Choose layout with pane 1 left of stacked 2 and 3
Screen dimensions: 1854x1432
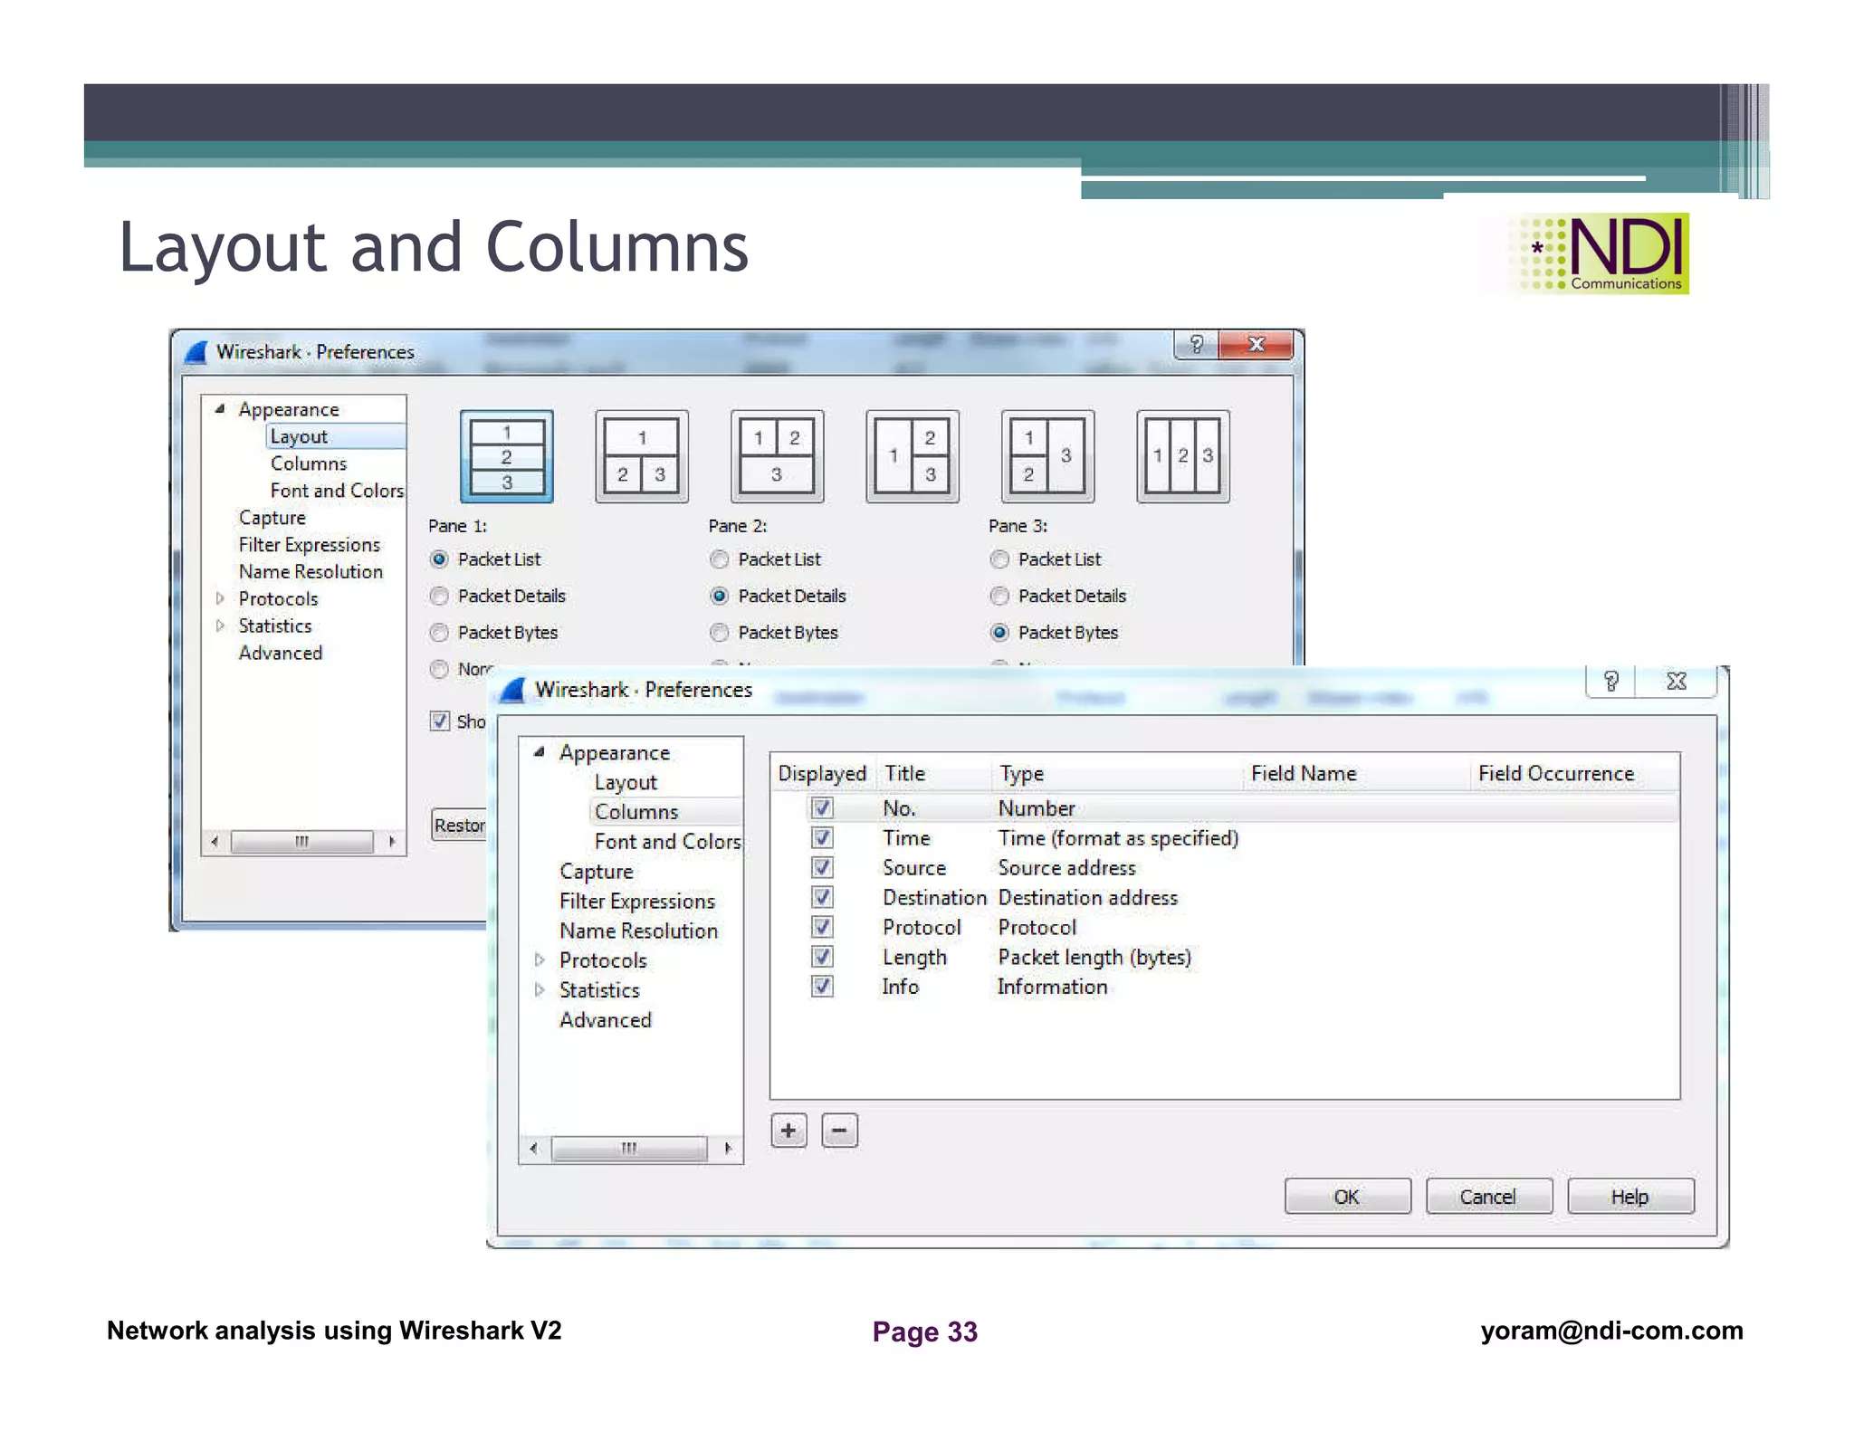point(913,456)
